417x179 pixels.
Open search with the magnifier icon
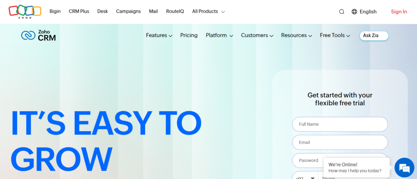342,12
